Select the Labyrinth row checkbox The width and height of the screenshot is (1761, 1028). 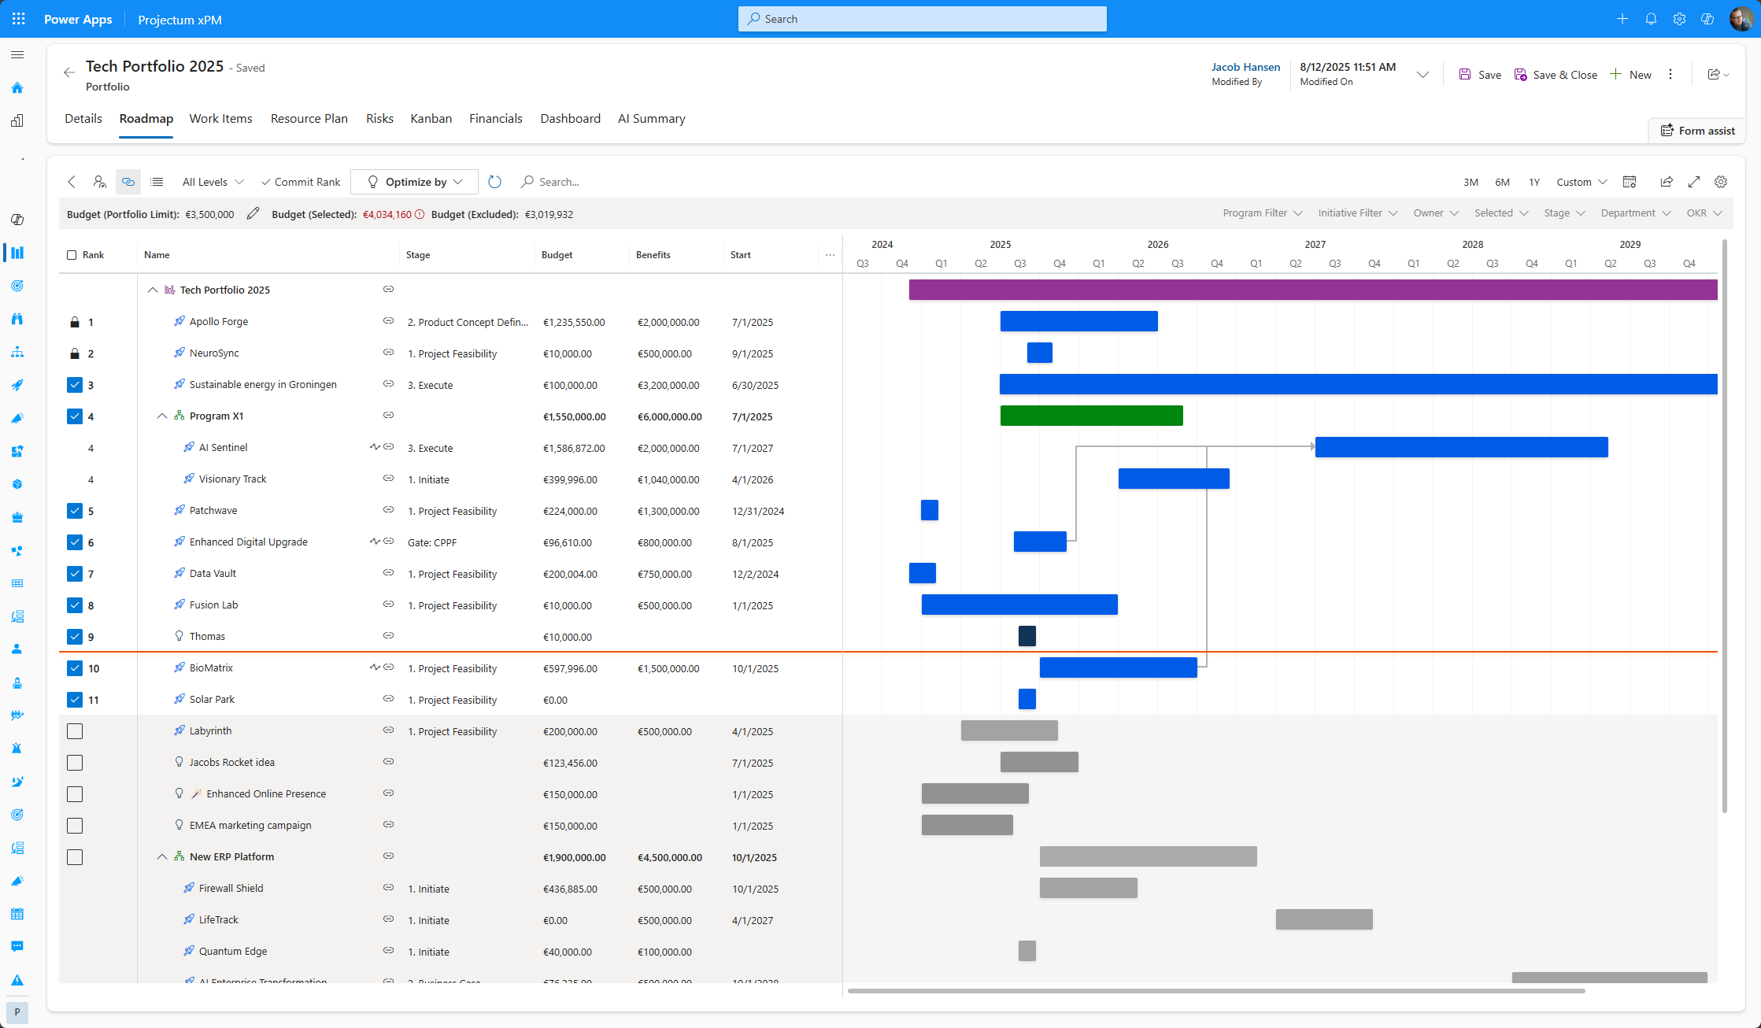click(75, 730)
